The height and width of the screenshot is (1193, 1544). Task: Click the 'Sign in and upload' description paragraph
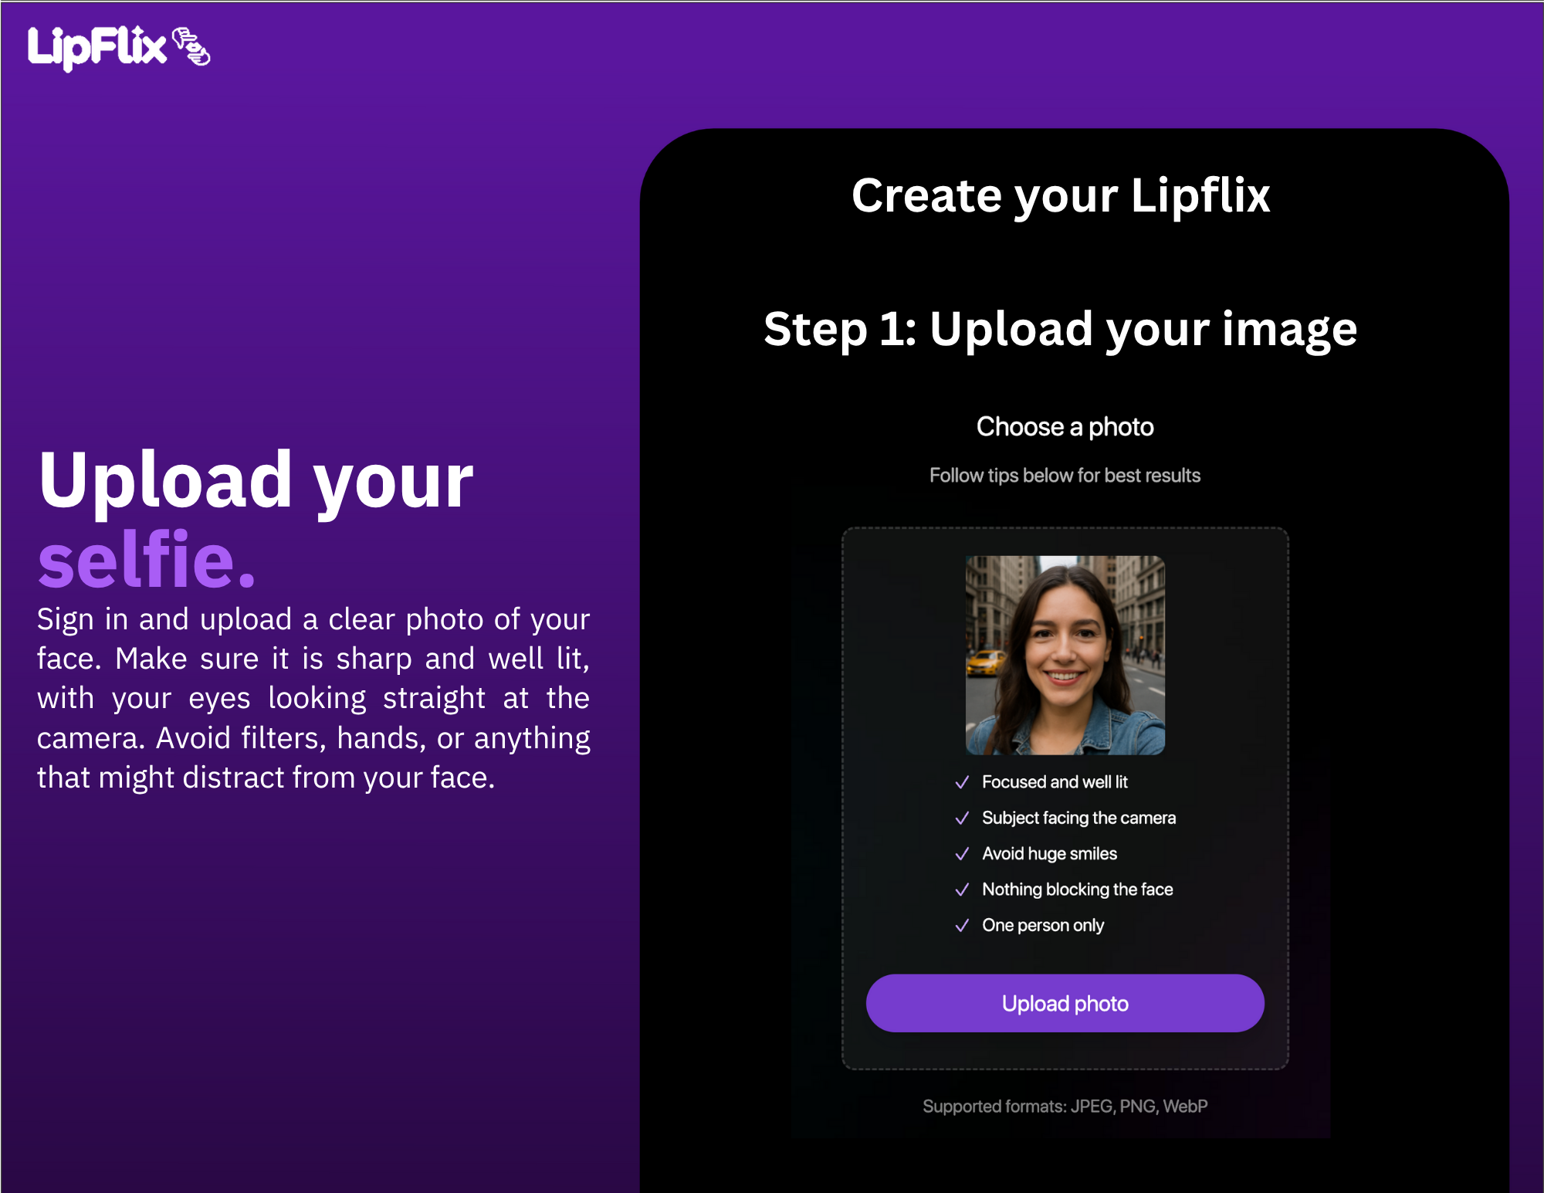pyautogui.click(x=313, y=698)
